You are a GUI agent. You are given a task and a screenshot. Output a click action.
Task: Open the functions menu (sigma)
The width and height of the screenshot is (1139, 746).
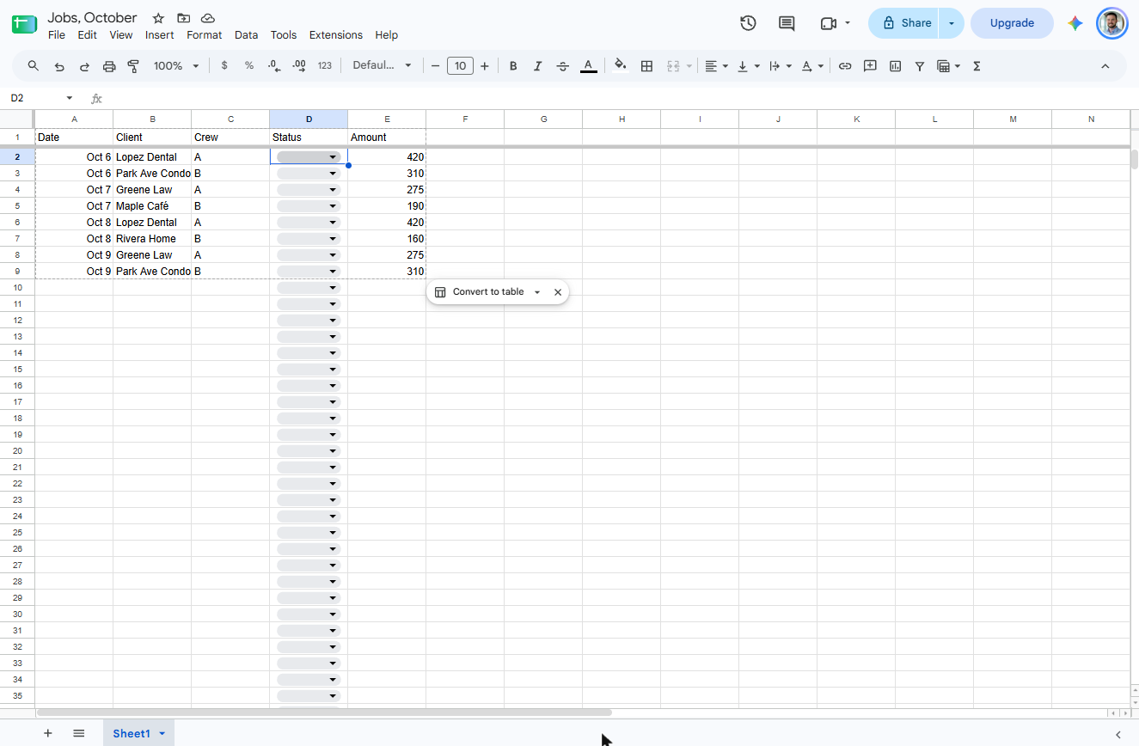click(977, 66)
